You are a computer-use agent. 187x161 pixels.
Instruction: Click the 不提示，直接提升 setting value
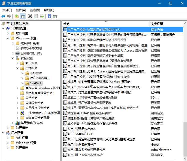pos(163,35)
